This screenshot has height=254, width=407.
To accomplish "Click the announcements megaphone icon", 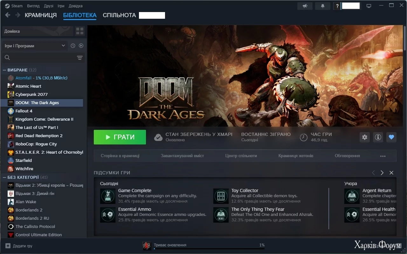I will click(305, 6).
